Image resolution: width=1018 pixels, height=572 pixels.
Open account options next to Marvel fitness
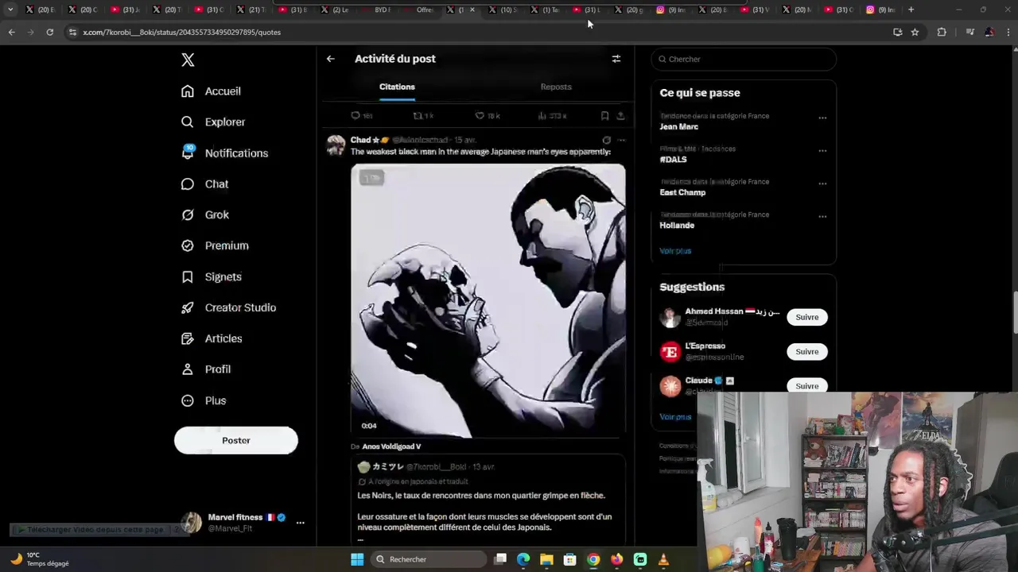point(301,523)
